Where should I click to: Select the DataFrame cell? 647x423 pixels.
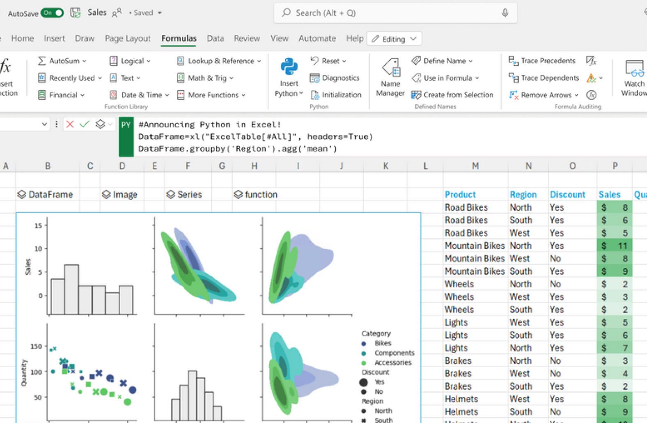(48, 194)
